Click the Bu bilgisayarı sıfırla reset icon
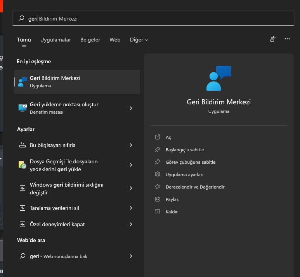Viewport: 300px width, 277px height. tap(23, 145)
